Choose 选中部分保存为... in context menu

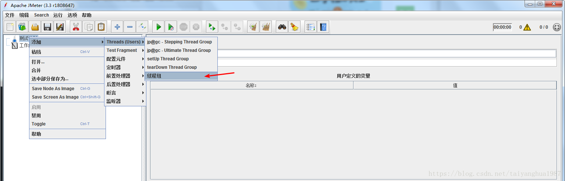[67, 79]
